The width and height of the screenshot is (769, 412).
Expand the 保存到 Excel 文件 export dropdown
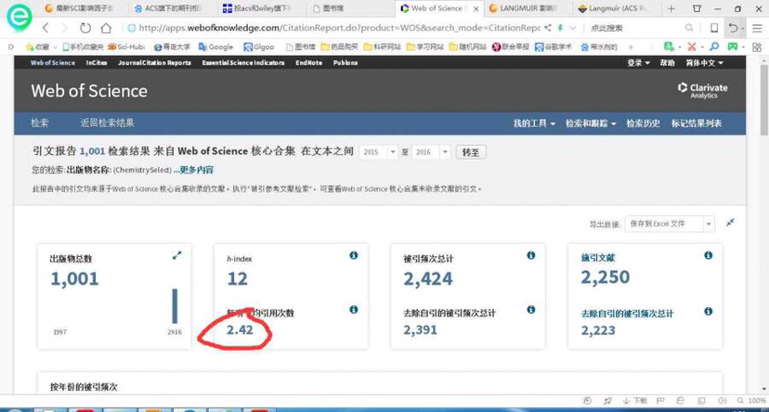coord(671,224)
